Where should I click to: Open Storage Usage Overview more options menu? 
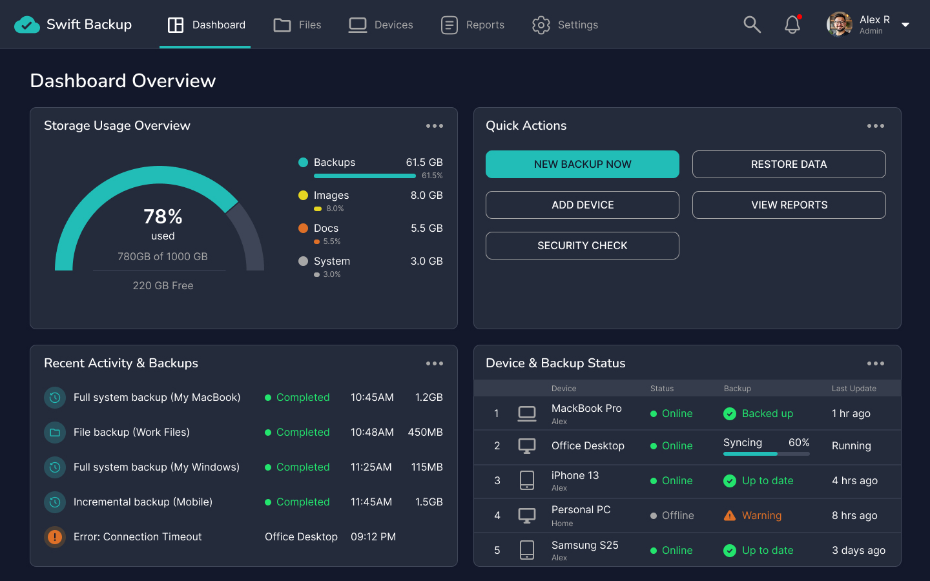point(435,126)
